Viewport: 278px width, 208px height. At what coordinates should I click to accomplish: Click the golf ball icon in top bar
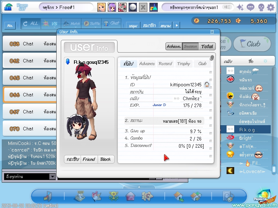tap(133, 7)
